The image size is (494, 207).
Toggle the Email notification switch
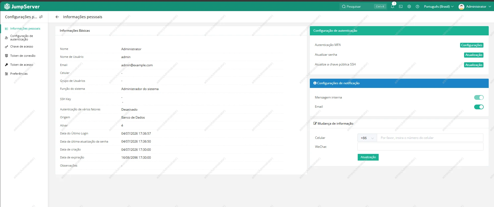point(479,107)
